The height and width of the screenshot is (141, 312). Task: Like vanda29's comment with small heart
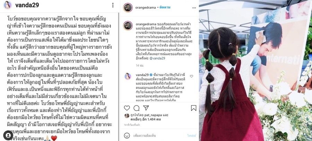click(191, 76)
